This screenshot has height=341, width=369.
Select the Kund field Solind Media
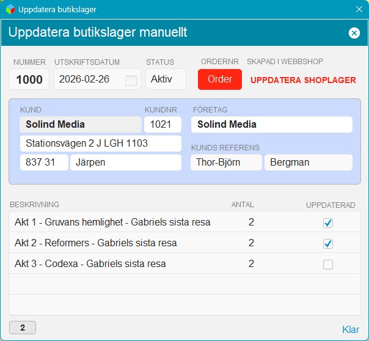click(81, 124)
